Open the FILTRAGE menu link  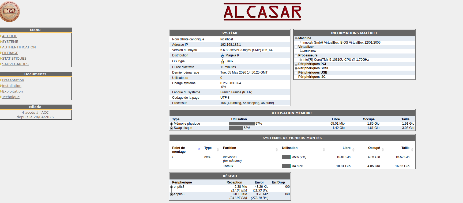pos(10,53)
